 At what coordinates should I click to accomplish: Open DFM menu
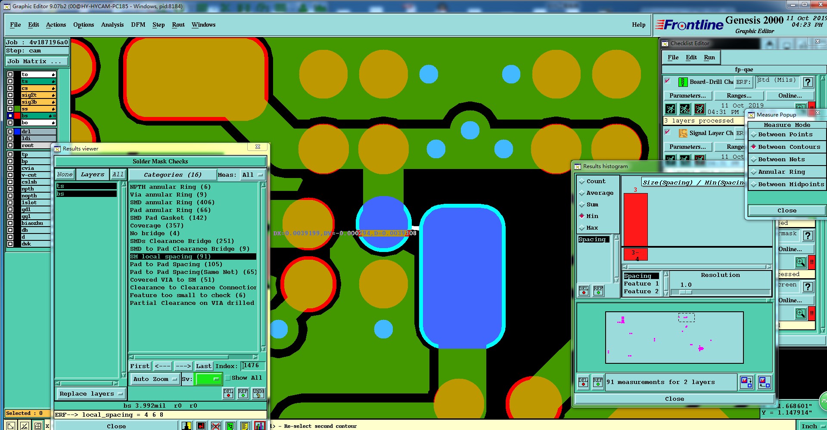(x=138, y=25)
